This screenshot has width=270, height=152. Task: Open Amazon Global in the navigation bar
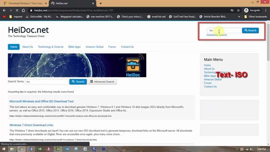point(94,47)
